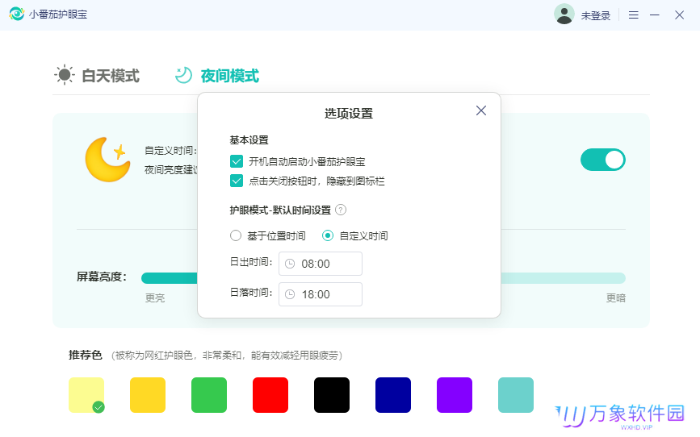Open the hamburger menu
This screenshot has height=437, width=700.
point(633,15)
